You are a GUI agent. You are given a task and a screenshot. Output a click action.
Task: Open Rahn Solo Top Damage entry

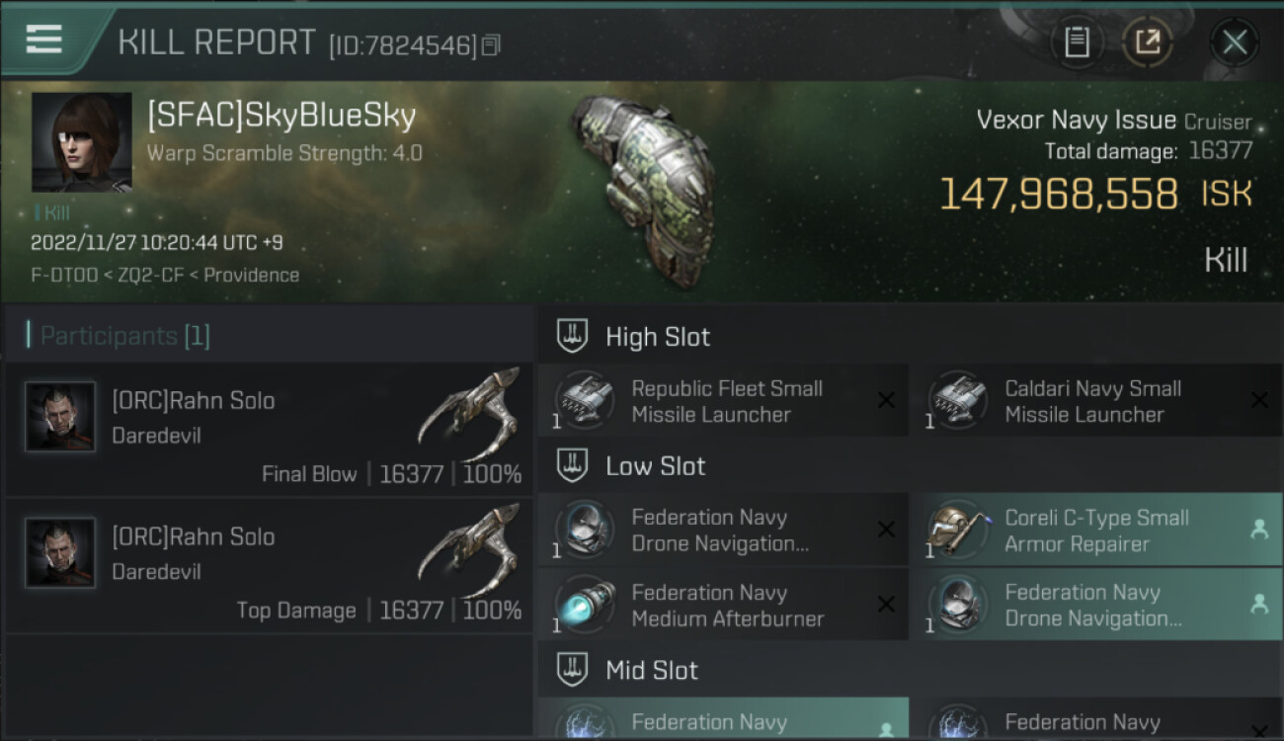(x=269, y=565)
